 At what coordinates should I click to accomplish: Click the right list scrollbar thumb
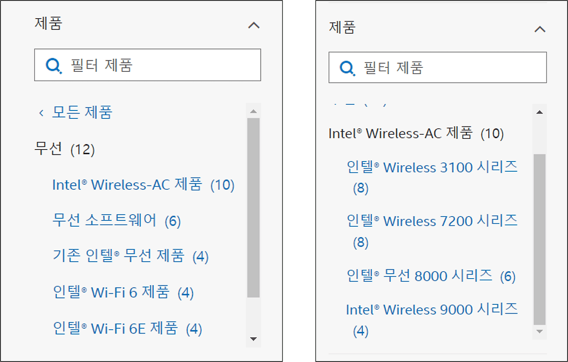click(x=540, y=240)
